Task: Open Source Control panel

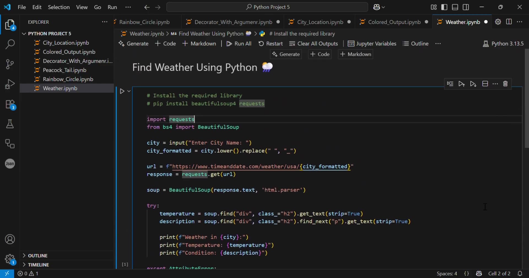Action: [10, 64]
